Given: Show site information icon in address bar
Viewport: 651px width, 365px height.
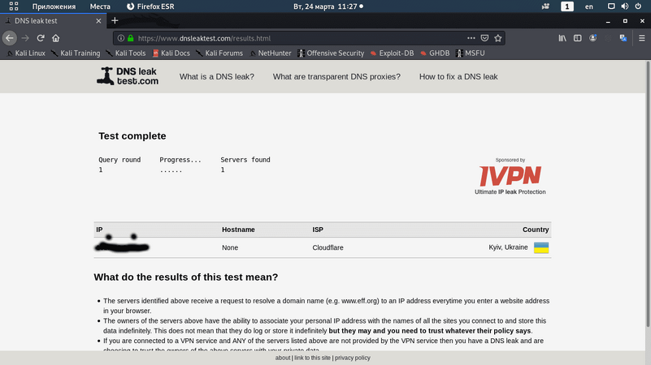Looking at the screenshot, I should [121, 38].
